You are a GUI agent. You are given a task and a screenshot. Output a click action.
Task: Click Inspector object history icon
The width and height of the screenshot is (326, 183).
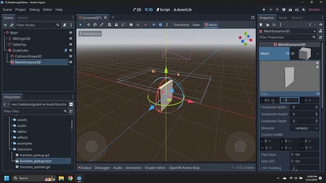coord(320,25)
